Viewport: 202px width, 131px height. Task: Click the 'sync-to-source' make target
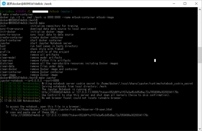[10, 35]
